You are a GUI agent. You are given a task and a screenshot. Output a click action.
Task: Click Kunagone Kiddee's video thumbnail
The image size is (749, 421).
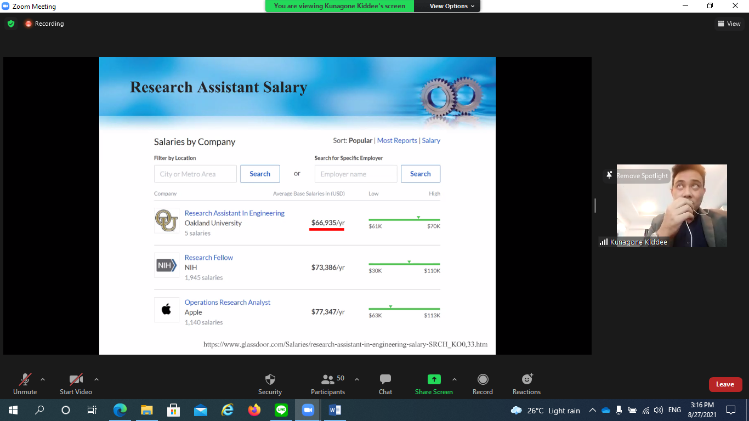tap(672, 206)
